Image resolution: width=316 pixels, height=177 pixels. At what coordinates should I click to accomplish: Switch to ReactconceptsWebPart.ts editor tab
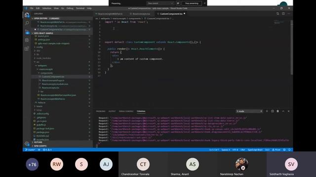point(111,14)
